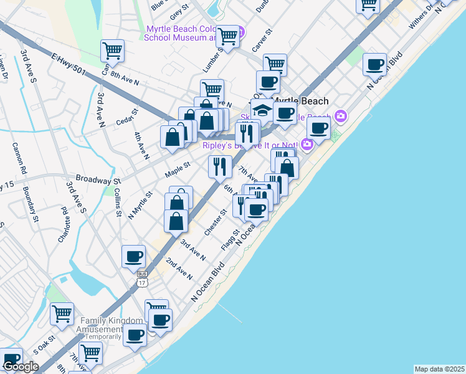
Task: Select the shopping bag marker above Maple St
Action: (172, 137)
